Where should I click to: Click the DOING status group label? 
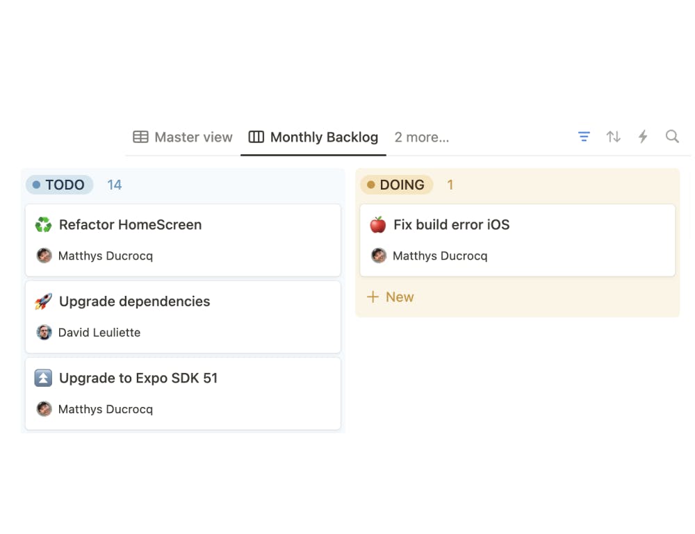(x=396, y=185)
